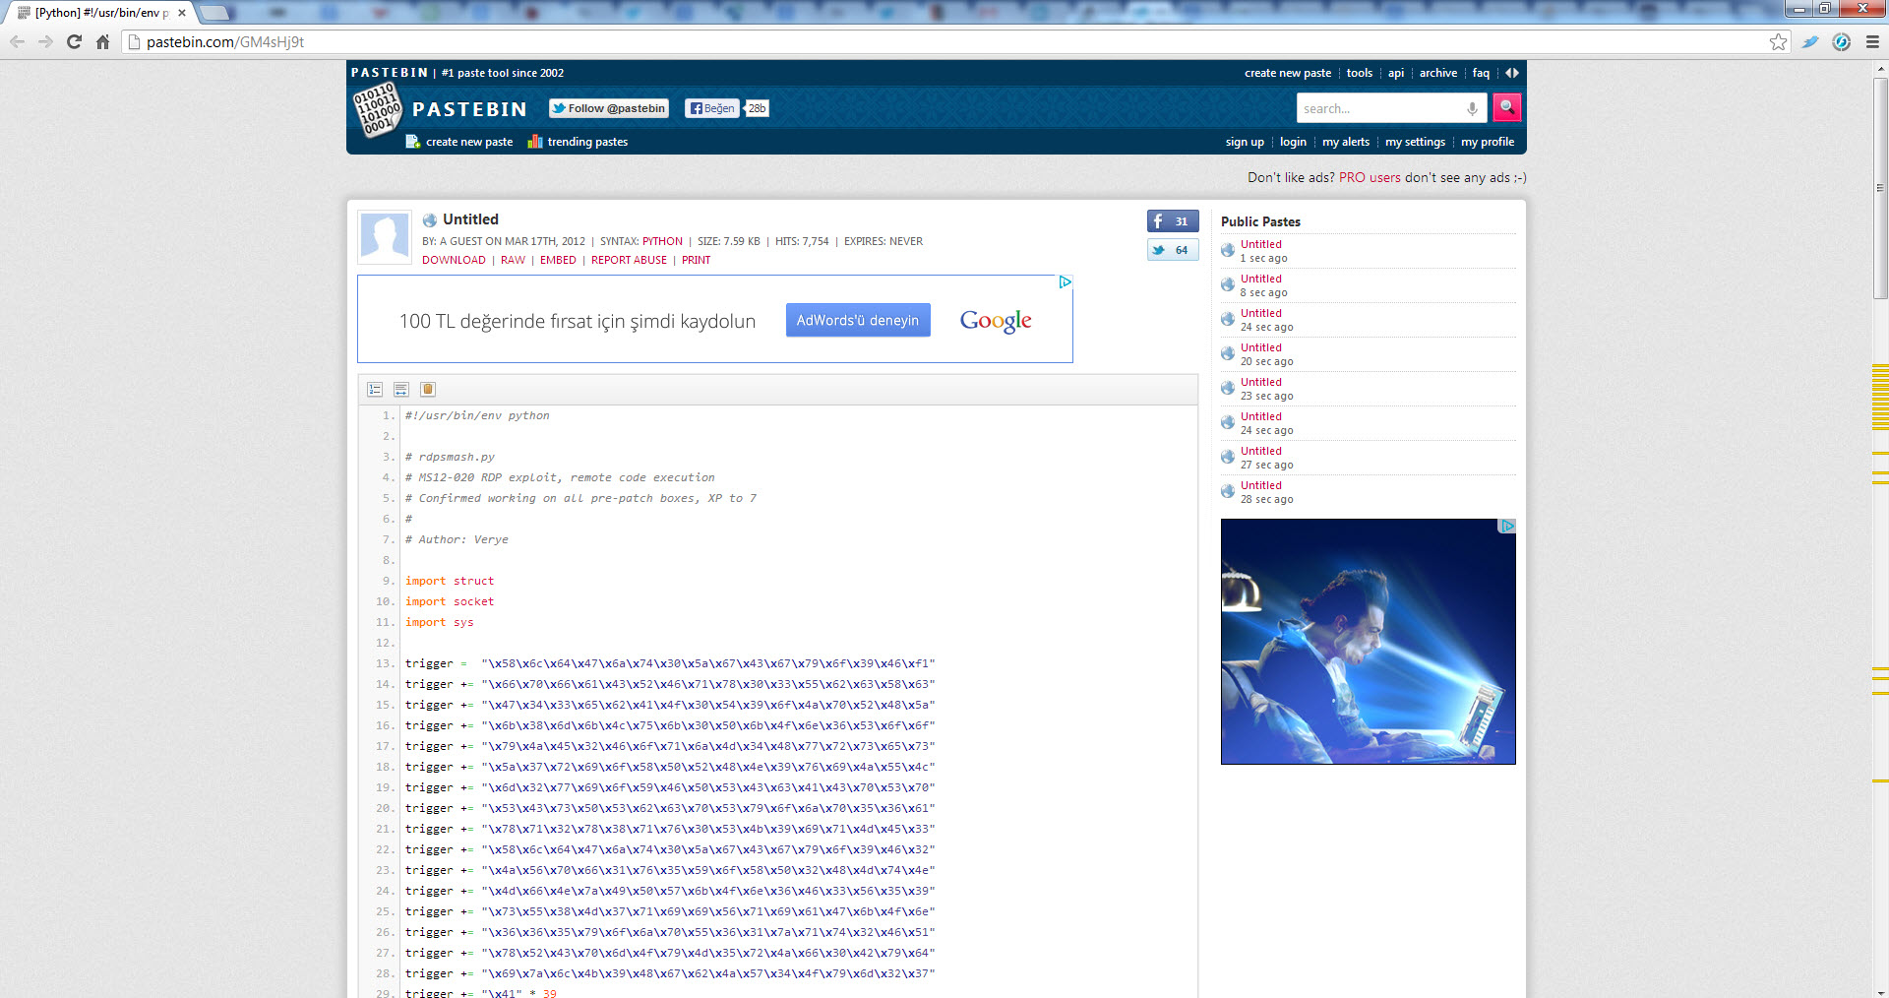Go forward with the browser forward arrow
Screen dimensions: 1889x998
click(x=45, y=41)
